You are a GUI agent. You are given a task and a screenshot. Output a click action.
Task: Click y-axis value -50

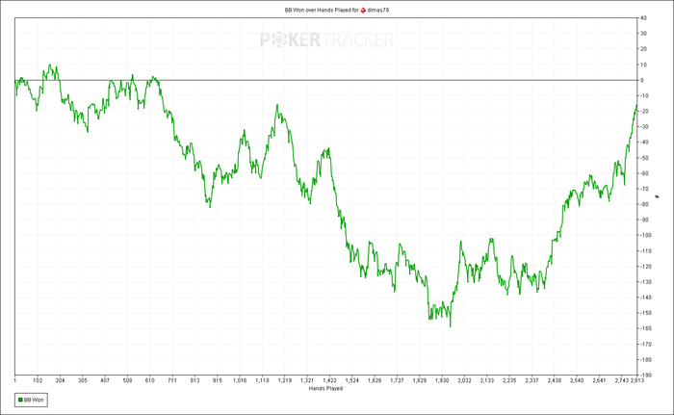tap(644, 158)
